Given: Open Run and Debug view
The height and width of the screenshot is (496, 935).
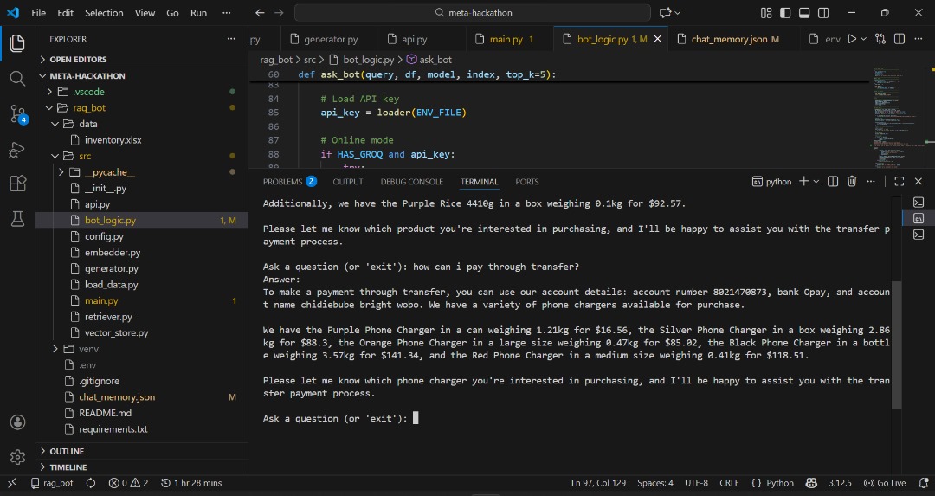Looking at the screenshot, I should click(x=17, y=149).
